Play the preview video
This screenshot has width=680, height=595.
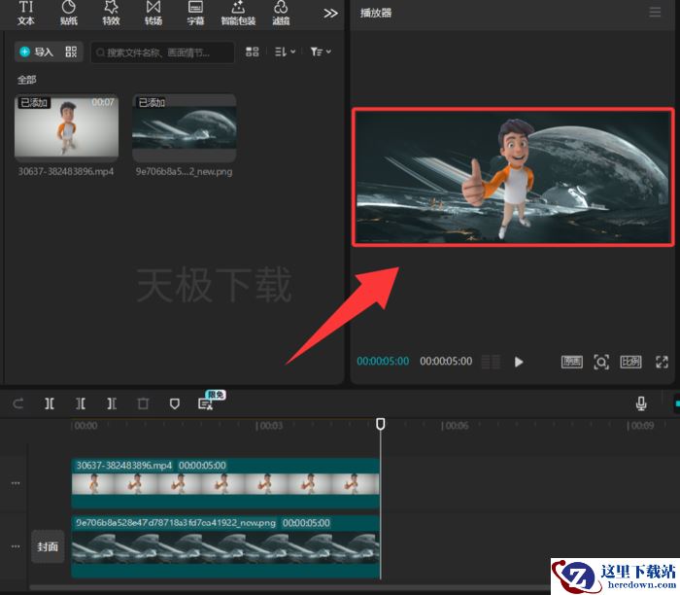click(x=518, y=362)
